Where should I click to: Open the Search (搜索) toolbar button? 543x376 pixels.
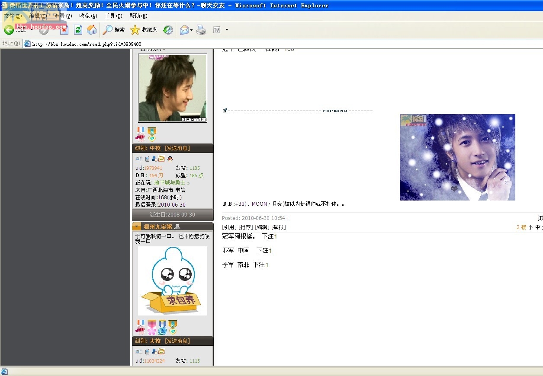click(x=114, y=30)
